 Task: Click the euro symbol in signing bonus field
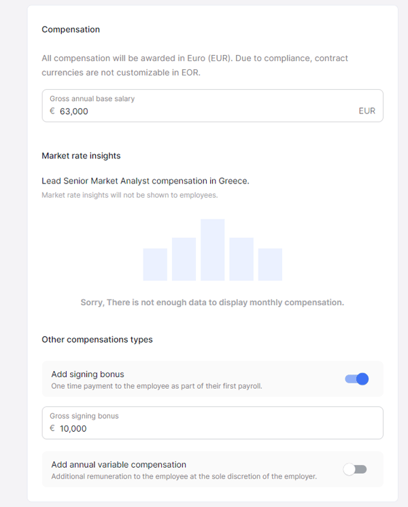click(x=52, y=428)
